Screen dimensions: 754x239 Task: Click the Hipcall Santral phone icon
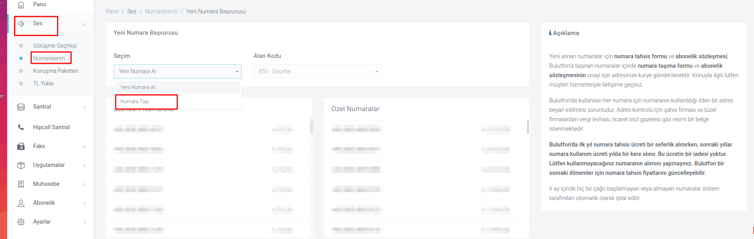coord(21,127)
